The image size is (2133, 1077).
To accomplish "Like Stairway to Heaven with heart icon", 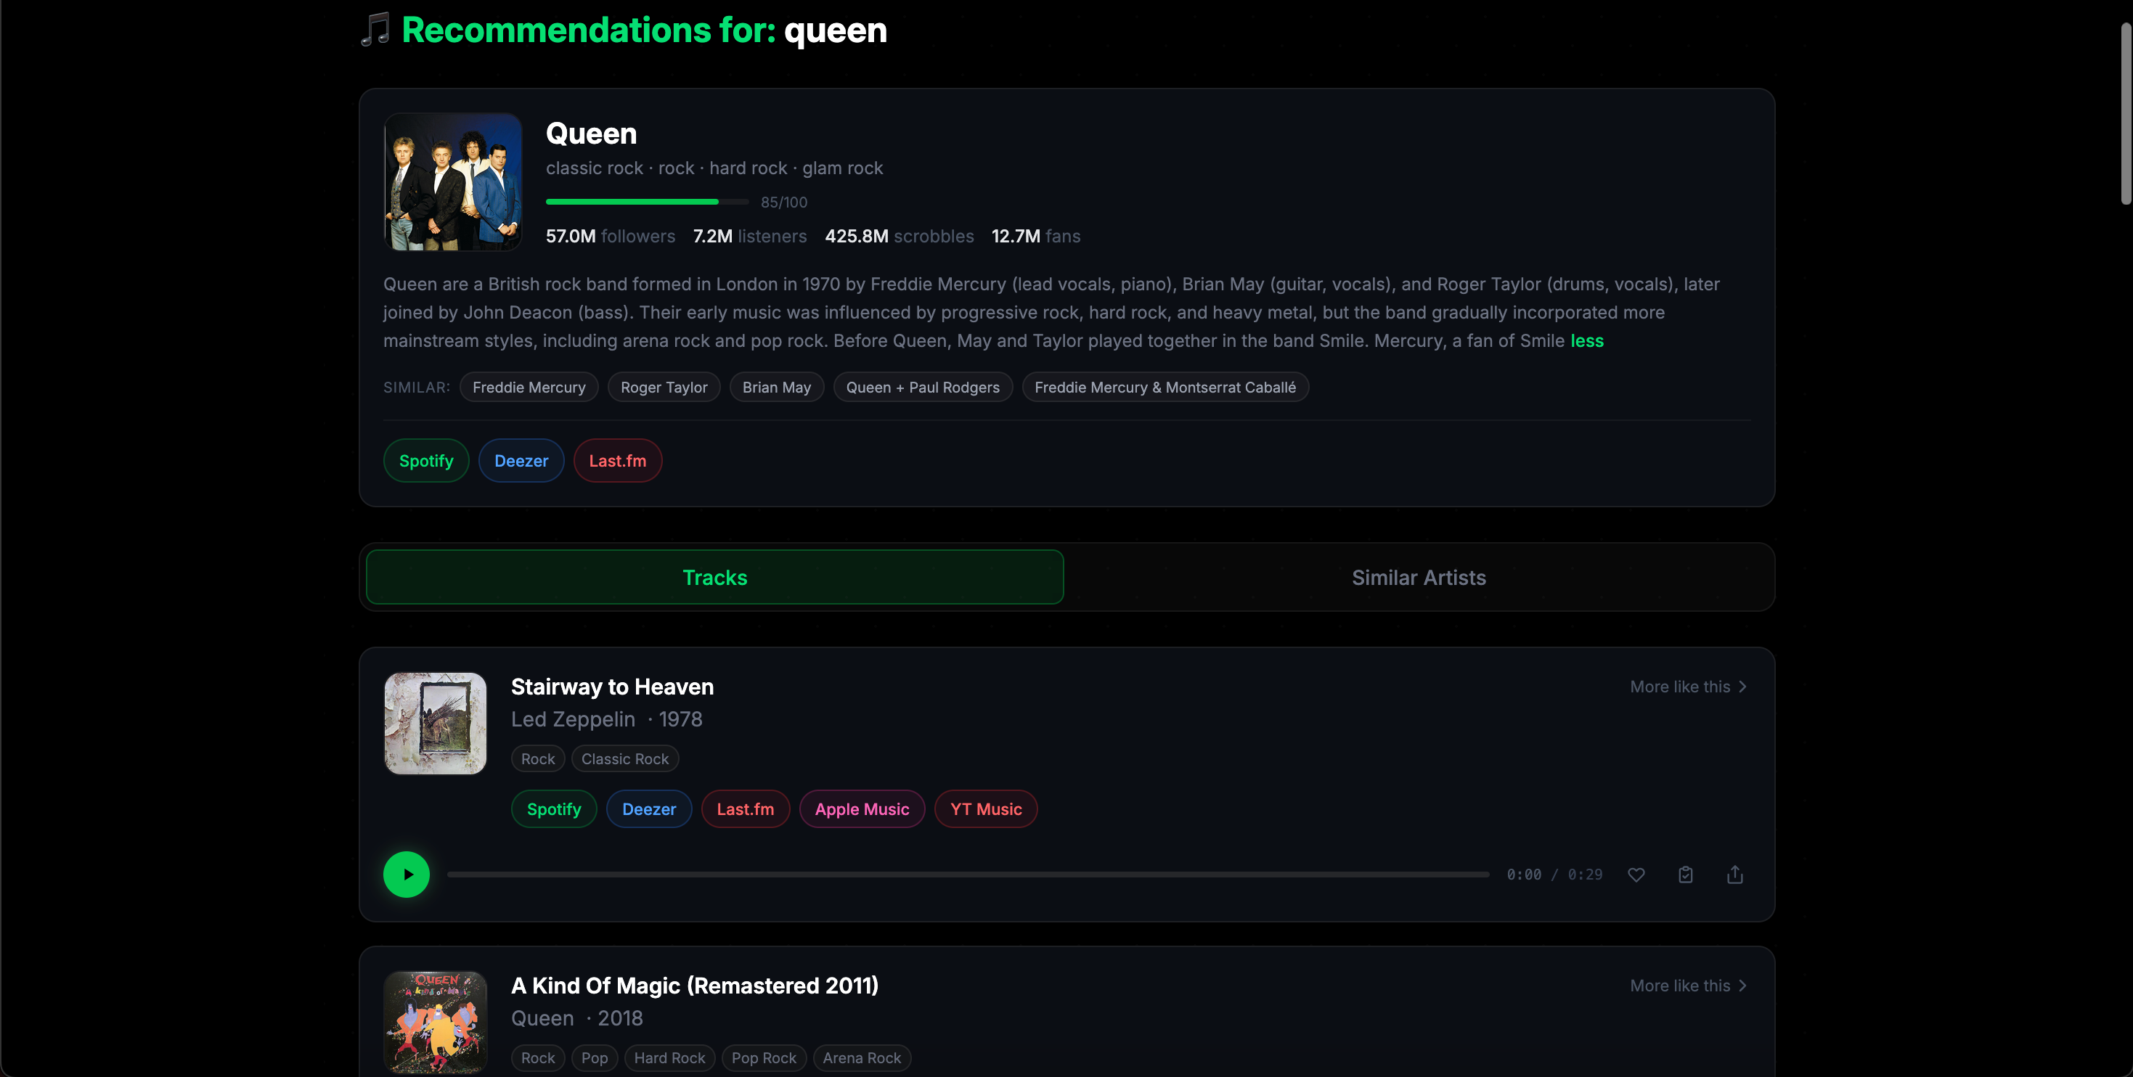I will click(1636, 875).
